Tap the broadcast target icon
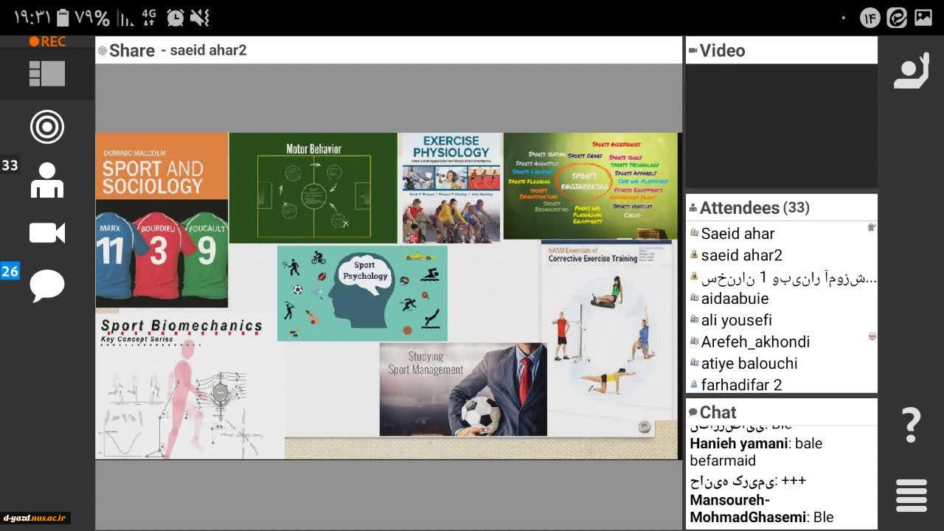 point(47,127)
